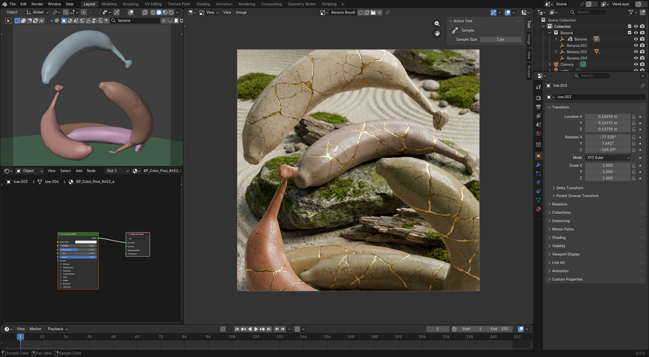Open the Render menu
Image resolution: width=649 pixels, height=357 pixels.
tap(37, 4)
